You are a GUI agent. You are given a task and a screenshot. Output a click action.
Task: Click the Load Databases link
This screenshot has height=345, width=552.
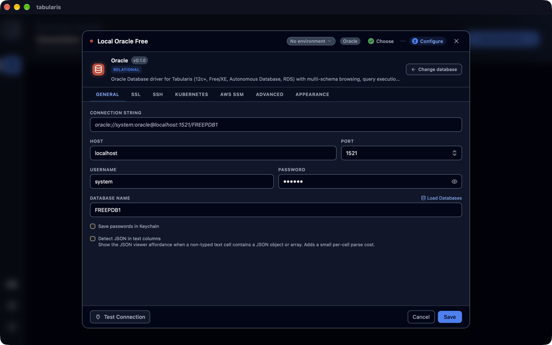[441, 198]
